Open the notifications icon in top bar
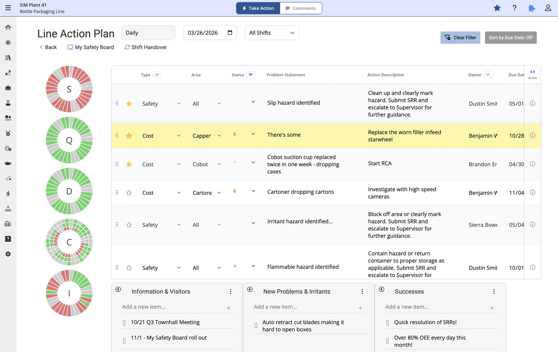The image size is (558, 352). [x=532, y=8]
